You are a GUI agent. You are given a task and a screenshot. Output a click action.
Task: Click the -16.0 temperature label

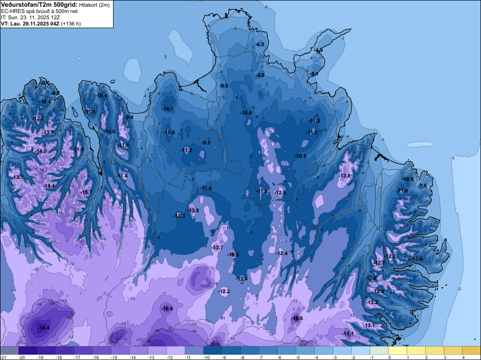click(232, 255)
